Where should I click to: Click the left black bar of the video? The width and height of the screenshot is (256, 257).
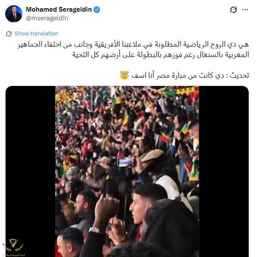click(31, 171)
